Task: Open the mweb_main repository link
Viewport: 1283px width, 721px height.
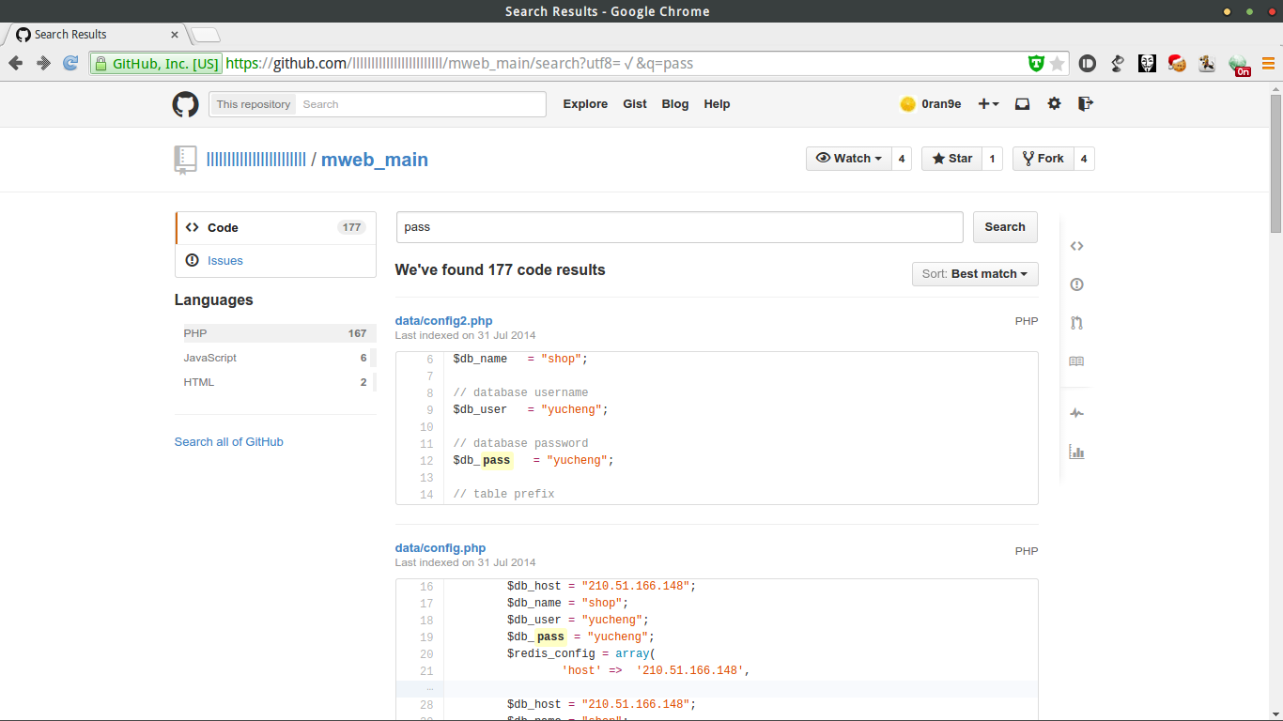Action: (x=375, y=160)
